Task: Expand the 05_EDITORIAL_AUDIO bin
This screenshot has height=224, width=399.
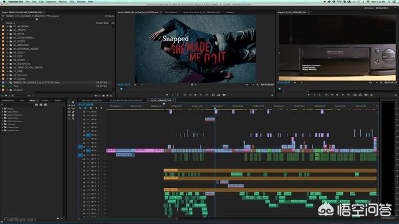Action: (7, 49)
